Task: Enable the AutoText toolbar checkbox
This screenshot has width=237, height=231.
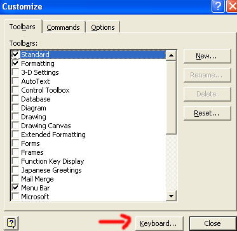Action: [x=15, y=81]
